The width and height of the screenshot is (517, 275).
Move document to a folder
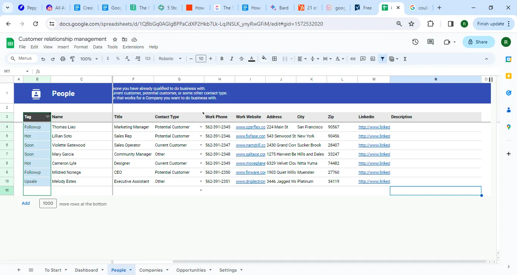[x=125, y=39]
